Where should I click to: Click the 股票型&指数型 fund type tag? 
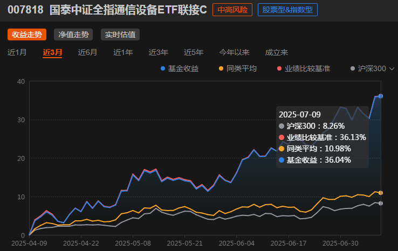pyautogui.click(x=287, y=10)
